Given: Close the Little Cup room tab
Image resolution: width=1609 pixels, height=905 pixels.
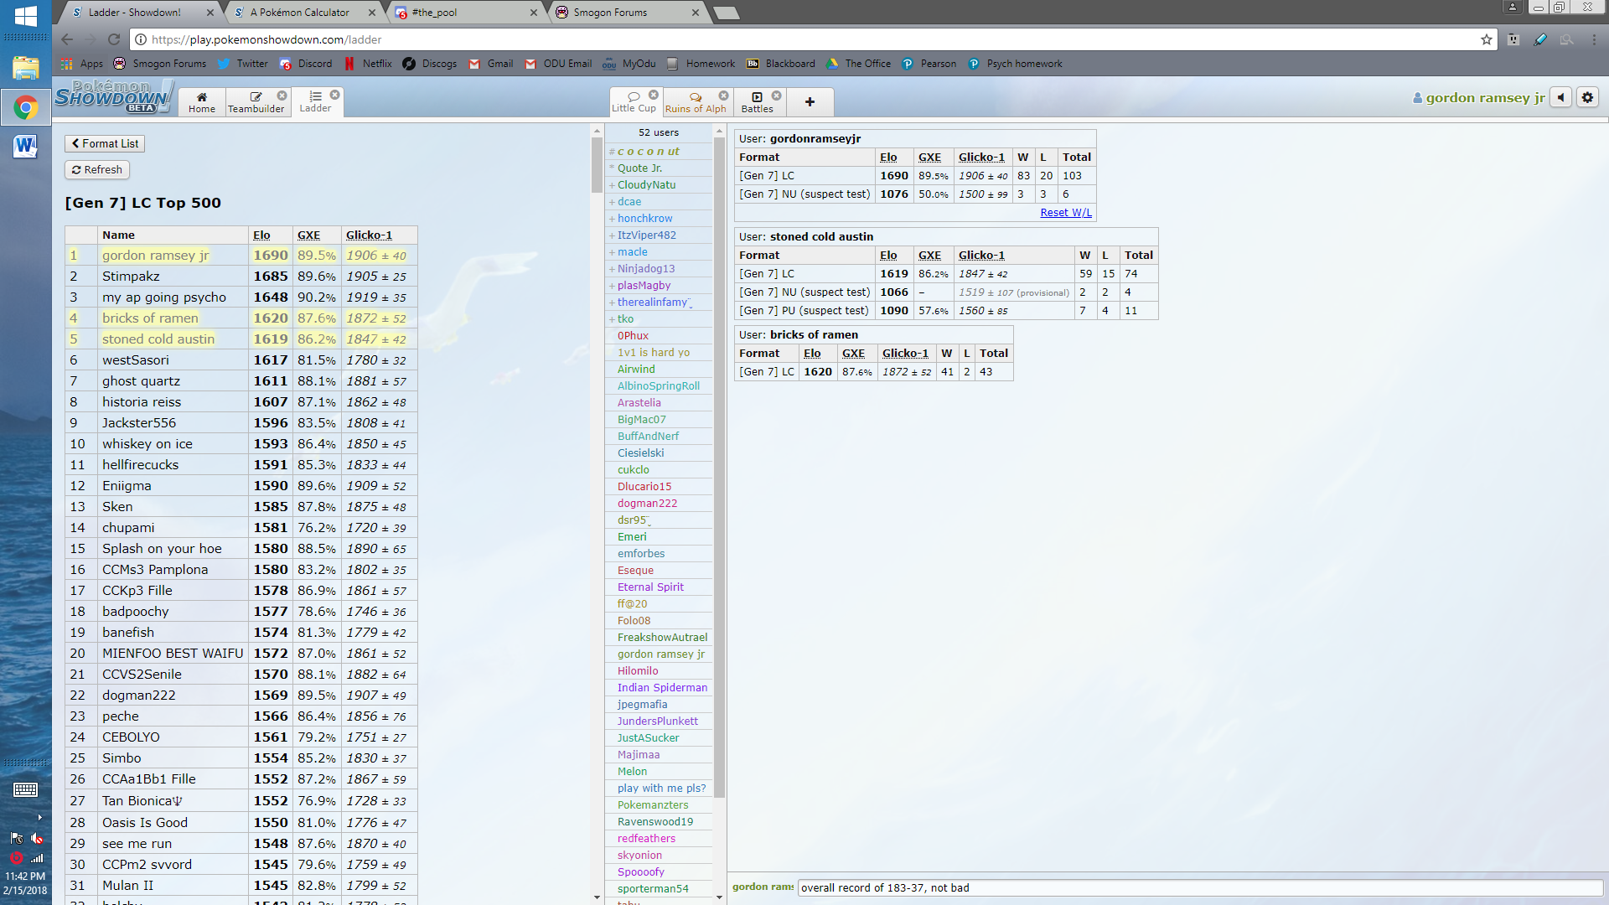Looking at the screenshot, I should (x=654, y=95).
